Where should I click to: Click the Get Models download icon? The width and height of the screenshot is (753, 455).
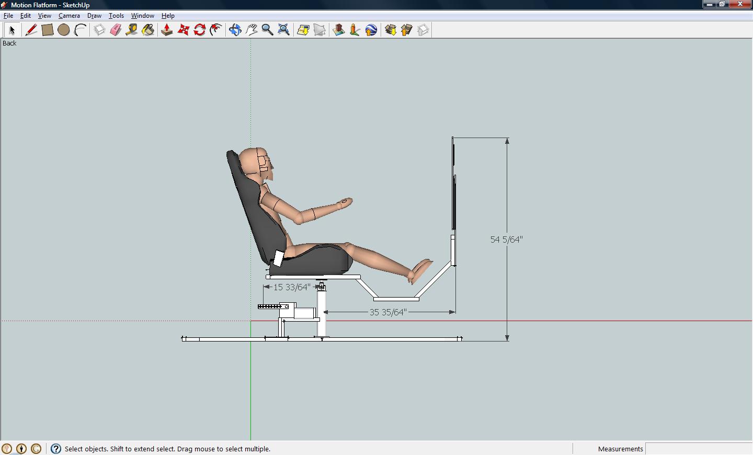coord(390,30)
